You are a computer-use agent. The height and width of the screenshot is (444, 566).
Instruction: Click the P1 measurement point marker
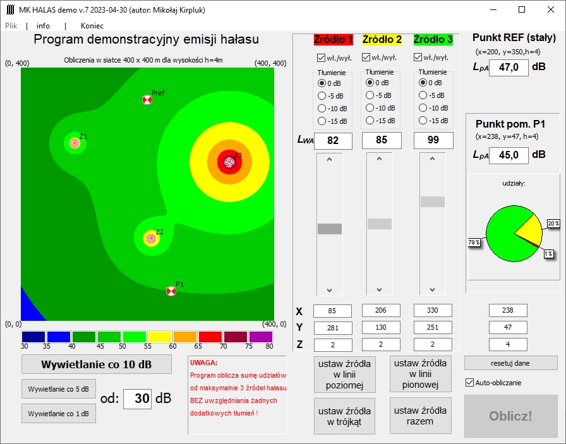click(171, 291)
